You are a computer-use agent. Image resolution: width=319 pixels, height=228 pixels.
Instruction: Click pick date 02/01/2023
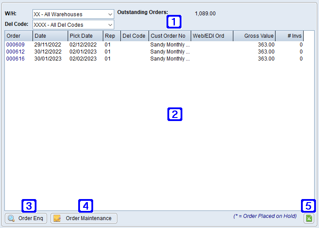[83, 52]
